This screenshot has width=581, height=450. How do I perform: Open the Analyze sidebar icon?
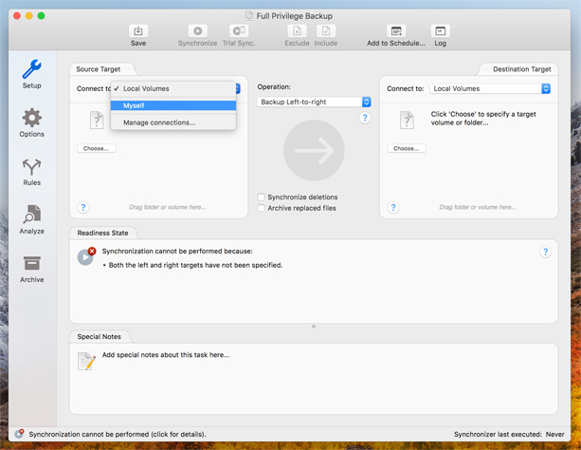coord(32,215)
